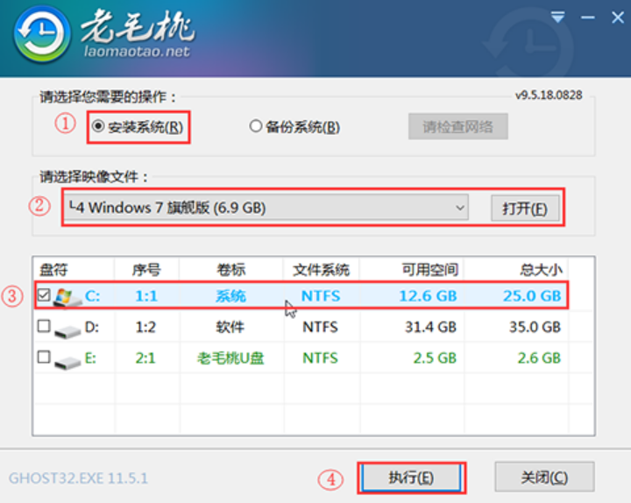Image resolution: width=631 pixels, height=503 pixels.
Task: Click the 请检查网络 button
Action: [457, 127]
